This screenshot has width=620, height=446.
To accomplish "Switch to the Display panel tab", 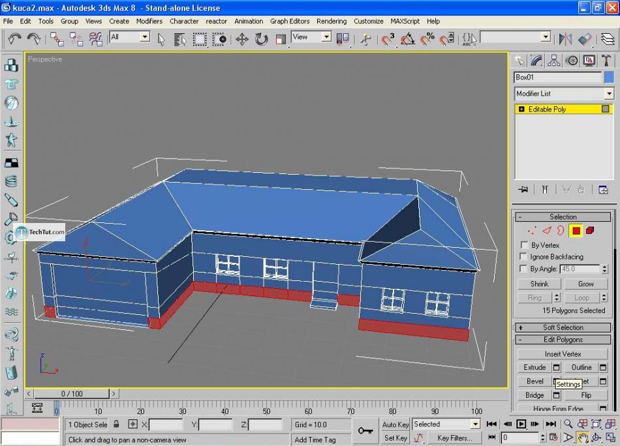I will click(x=589, y=61).
